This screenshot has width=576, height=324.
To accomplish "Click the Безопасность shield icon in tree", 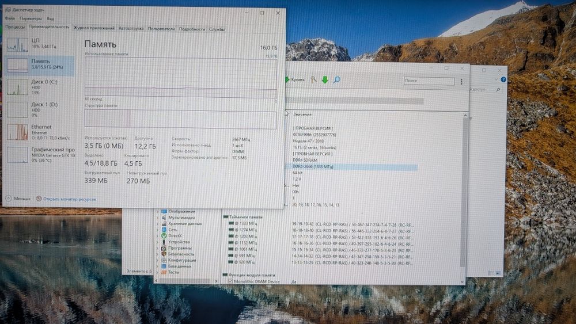I will click(164, 254).
